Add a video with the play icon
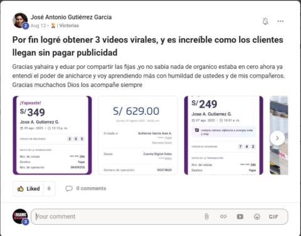 (240, 217)
